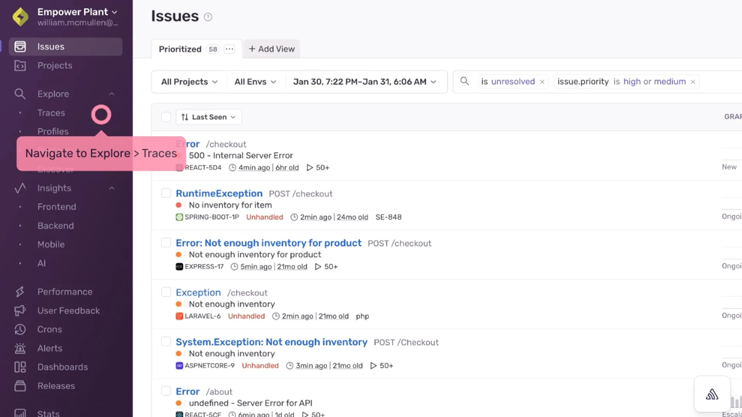This screenshot has width=742, height=417.
Task: Toggle the select-all issues checkbox
Action: tap(166, 117)
